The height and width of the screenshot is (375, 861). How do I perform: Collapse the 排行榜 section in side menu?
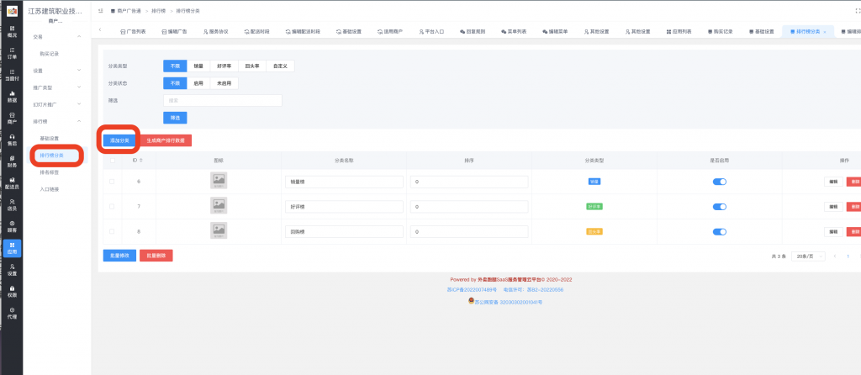79,121
